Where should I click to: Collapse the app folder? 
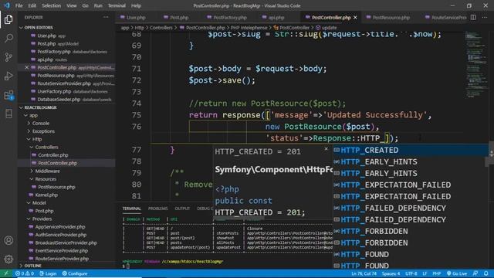pos(33,115)
